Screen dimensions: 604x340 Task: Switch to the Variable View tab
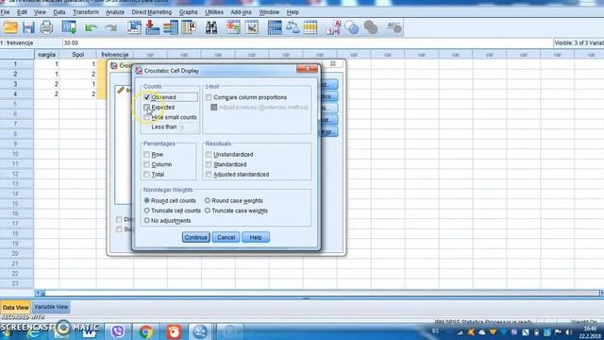point(51,307)
